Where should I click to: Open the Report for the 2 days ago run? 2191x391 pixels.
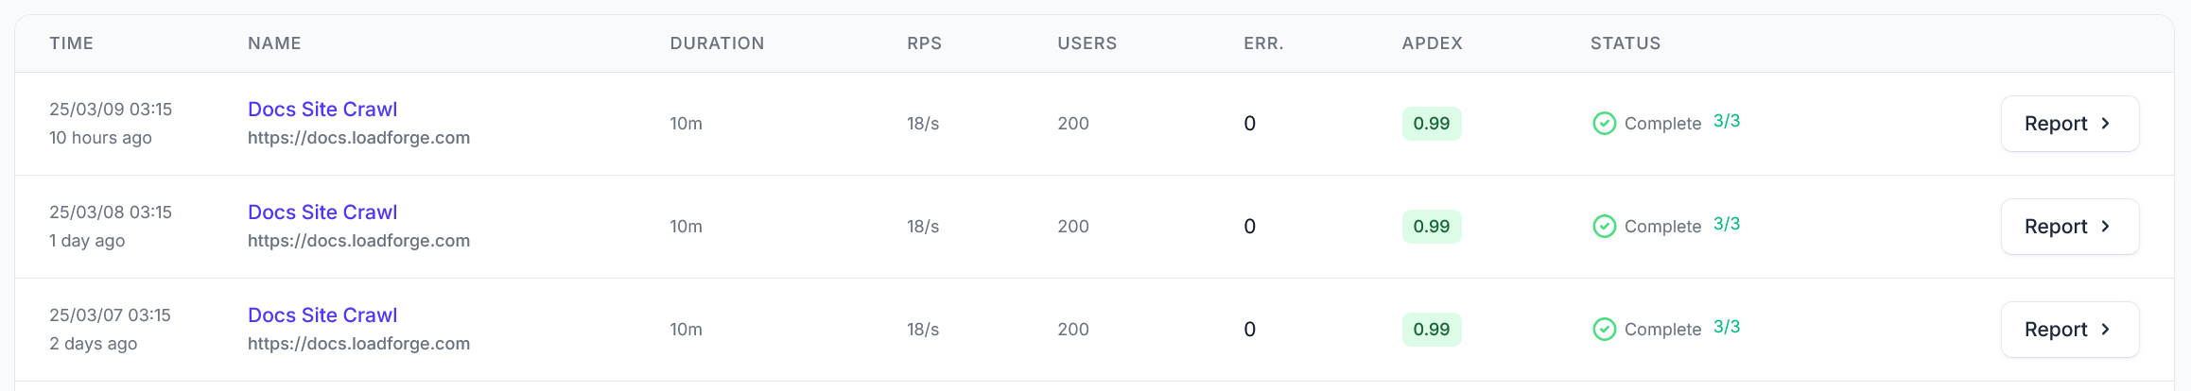[2069, 330]
